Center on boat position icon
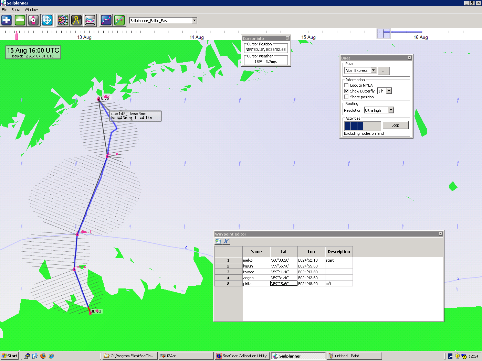 click(33, 20)
